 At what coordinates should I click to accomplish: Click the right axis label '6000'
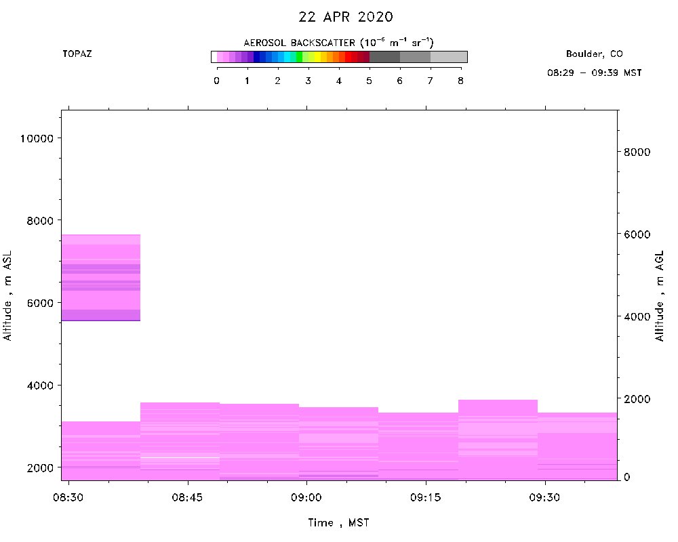pos(637,234)
